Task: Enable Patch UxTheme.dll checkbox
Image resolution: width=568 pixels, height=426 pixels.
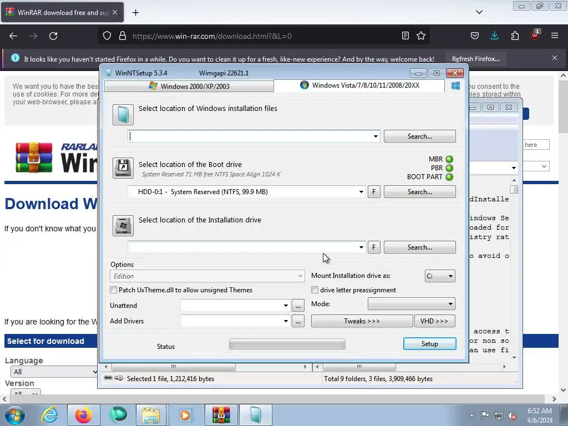Action: (113, 290)
